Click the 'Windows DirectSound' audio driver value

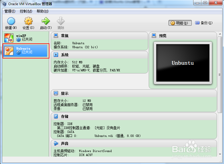click(x=95, y=151)
